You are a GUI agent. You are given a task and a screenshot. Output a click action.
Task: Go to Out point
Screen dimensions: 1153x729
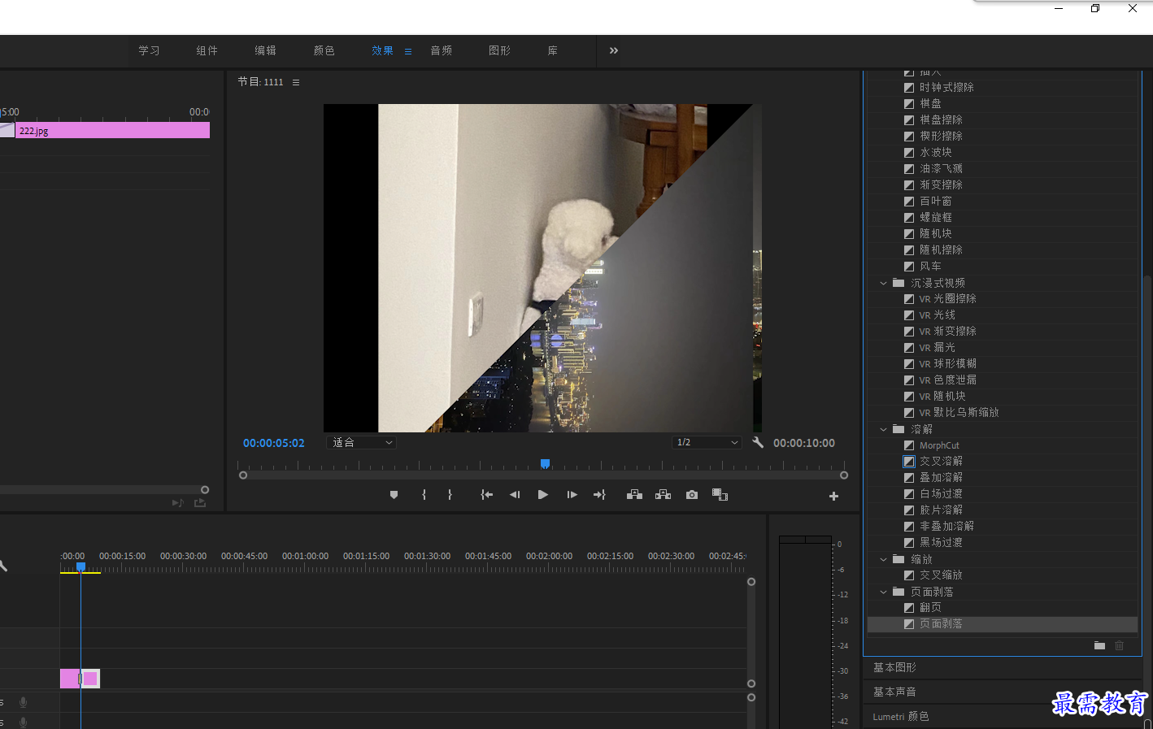599,495
